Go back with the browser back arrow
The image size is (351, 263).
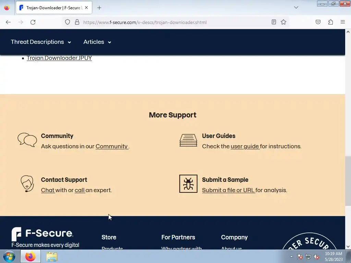coord(8,22)
